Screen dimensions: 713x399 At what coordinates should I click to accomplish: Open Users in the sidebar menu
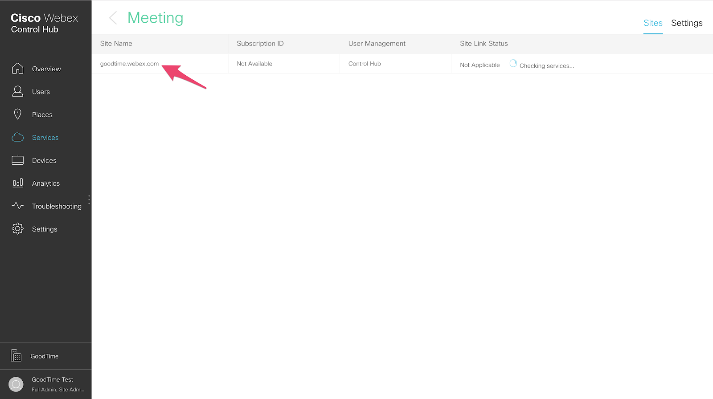pos(41,92)
